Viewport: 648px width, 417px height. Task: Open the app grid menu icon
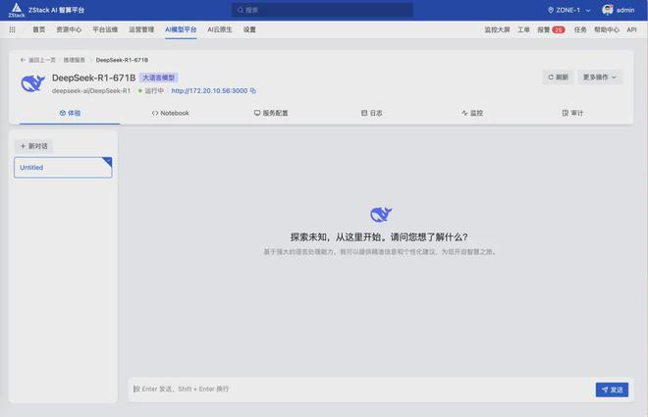click(13, 29)
